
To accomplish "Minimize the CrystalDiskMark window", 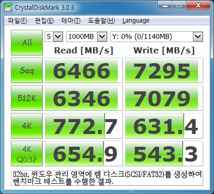I will click(165, 6).
